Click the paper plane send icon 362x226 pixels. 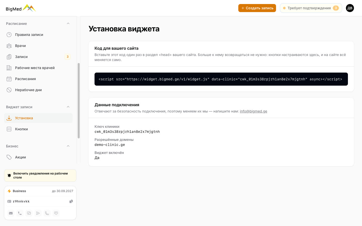click(38, 213)
